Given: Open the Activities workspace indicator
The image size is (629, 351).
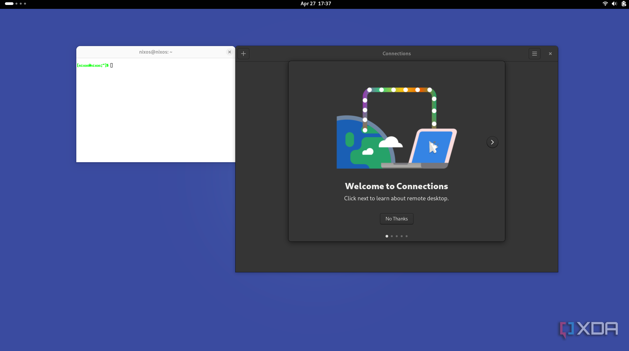Looking at the screenshot, I should tap(15, 4).
